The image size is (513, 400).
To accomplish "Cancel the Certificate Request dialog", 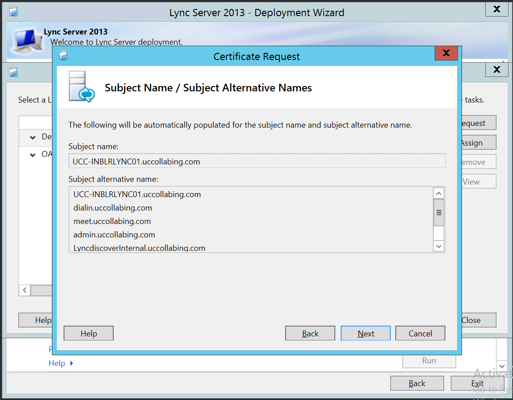I will [x=420, y=333].
